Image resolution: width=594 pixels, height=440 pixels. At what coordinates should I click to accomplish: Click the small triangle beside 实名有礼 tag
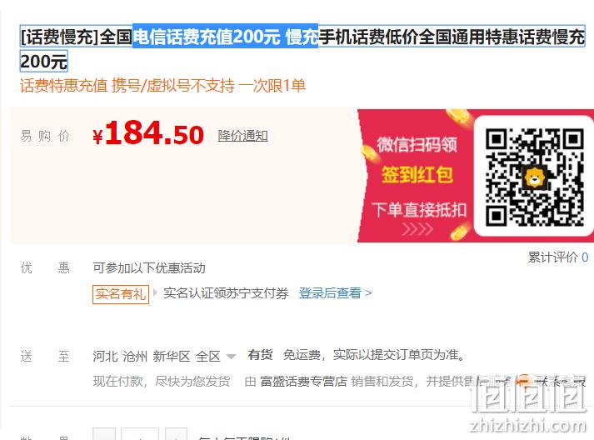tap(155, 293)
